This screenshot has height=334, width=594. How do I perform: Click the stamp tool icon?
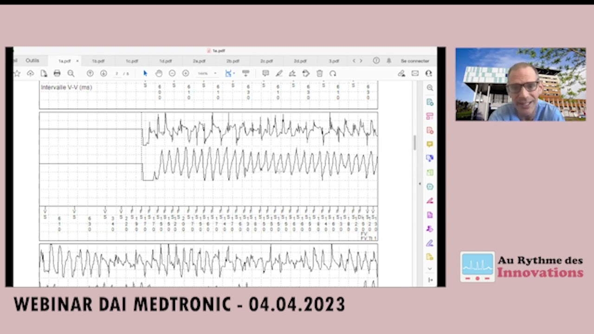tap(306, 73)
